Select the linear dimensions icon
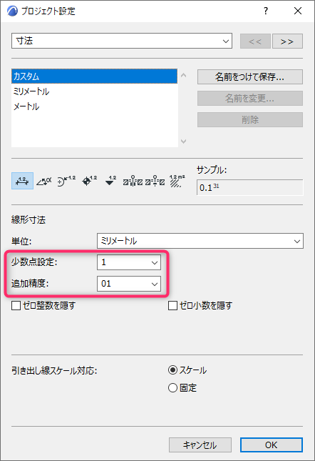This screenshot has width=315, height=461. (22, 181)
